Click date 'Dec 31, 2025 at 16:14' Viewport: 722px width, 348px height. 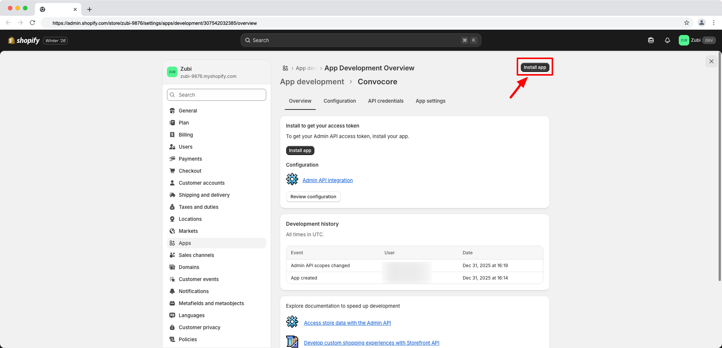485,278
